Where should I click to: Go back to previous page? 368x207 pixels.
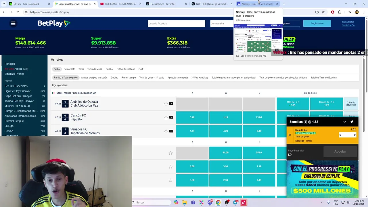[4, 12]
